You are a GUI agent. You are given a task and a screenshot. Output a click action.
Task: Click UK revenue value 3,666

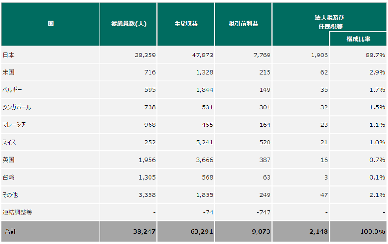pos(204,160)
